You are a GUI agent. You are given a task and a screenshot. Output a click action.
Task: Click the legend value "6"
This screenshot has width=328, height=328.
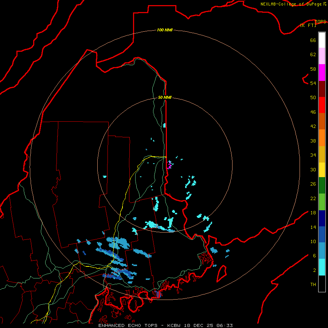(x=315, y=255)
